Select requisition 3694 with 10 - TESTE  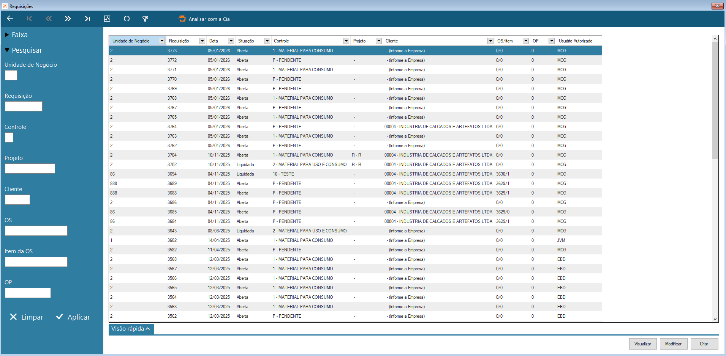click(x=356, y=174)
